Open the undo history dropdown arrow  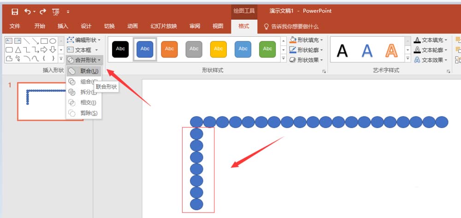[x=34, y=12]
